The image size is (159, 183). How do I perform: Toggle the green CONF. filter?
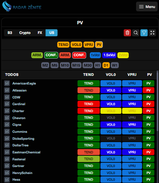point(51,55)
